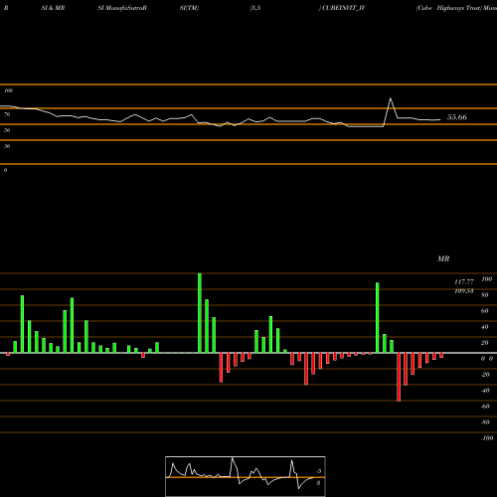Viewport: 497px width, 497px height.
Task: Click the -80 label on MR right axis
Action: pyautogui.click(x=485, y=422)
